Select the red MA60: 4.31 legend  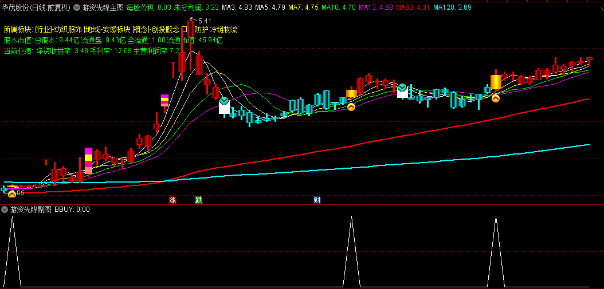point(413,7)
